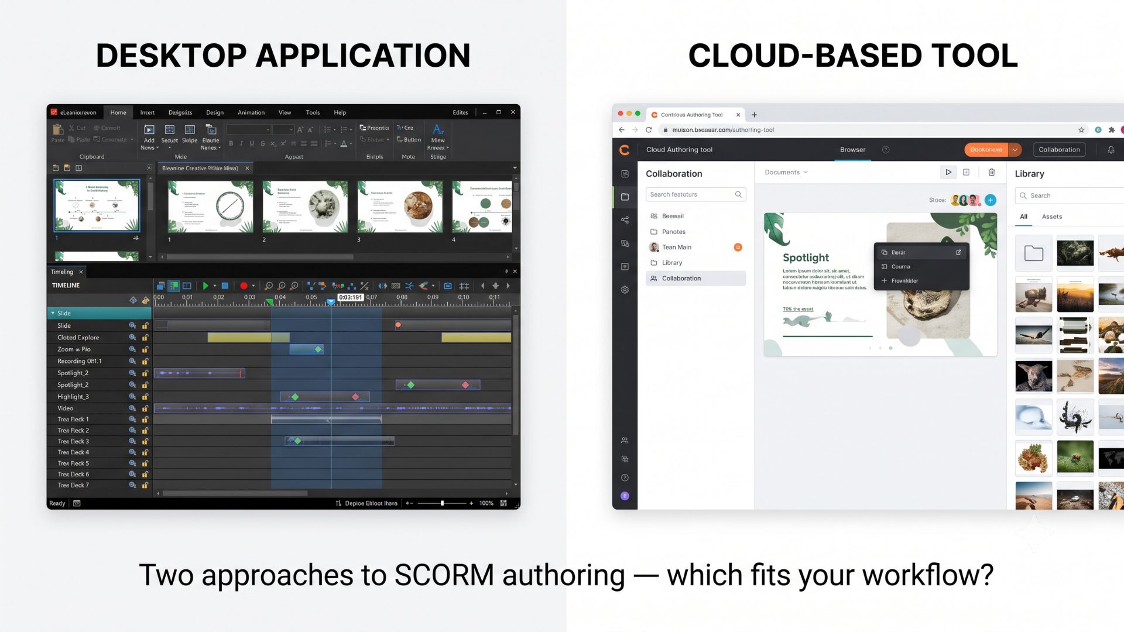1124x632 pixels.
Task: Open the Tools menu in the desktop app
Action: tap(313, 112)
